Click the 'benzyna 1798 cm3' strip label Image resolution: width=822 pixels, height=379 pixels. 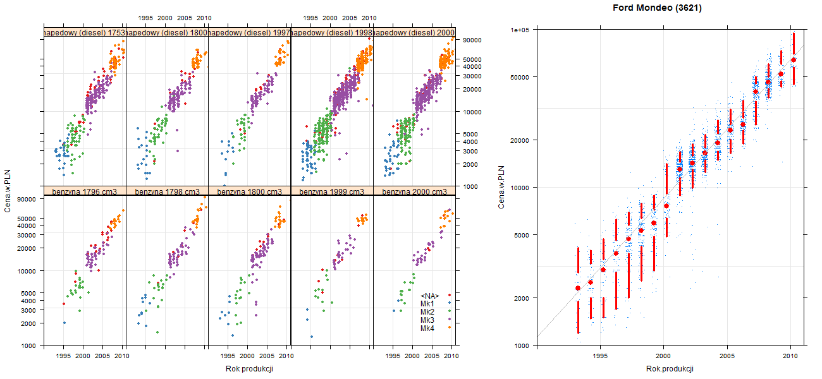pyautogui.click(x=167, y=191)
